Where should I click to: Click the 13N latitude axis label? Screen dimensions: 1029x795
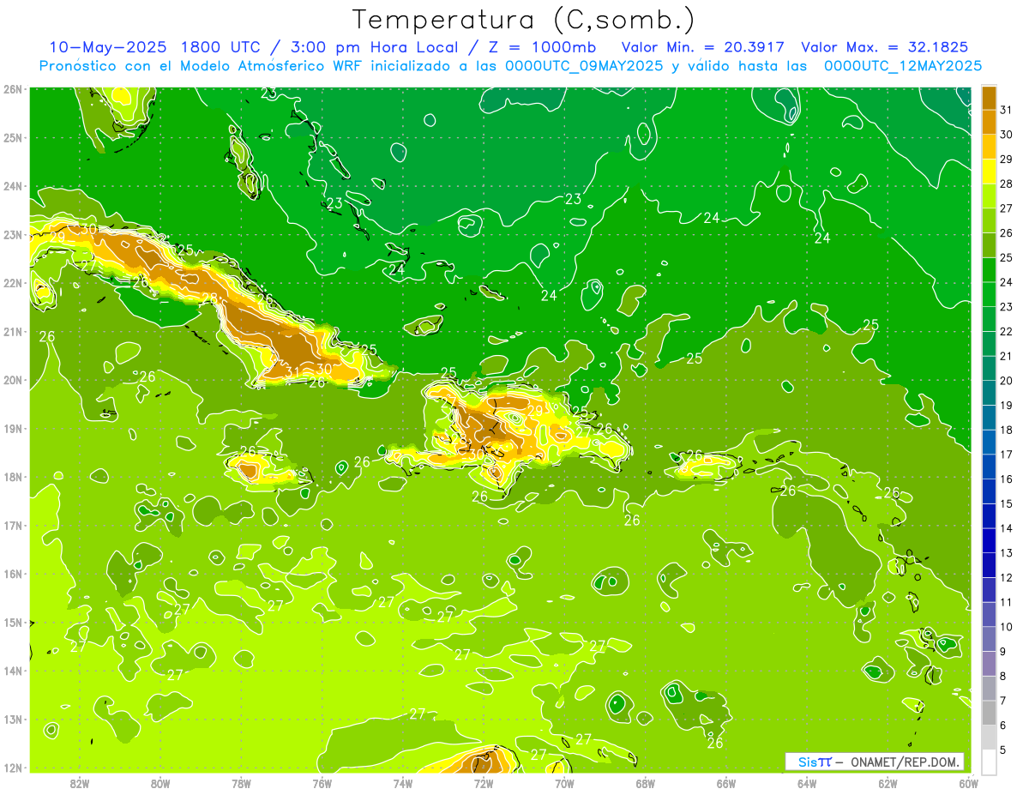[12, 719]
